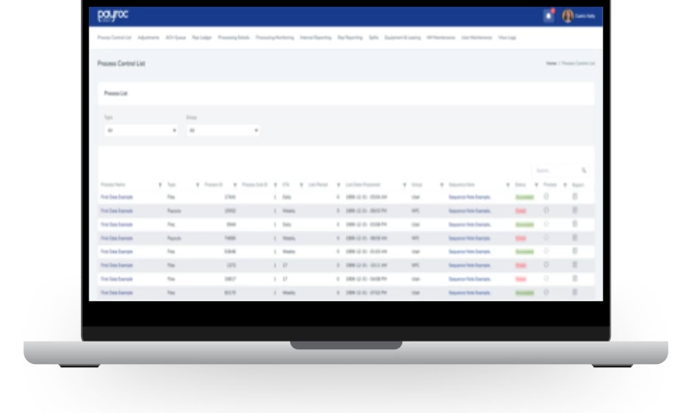
Task: Click the payroc logo
Action: (x=113, y=15)
